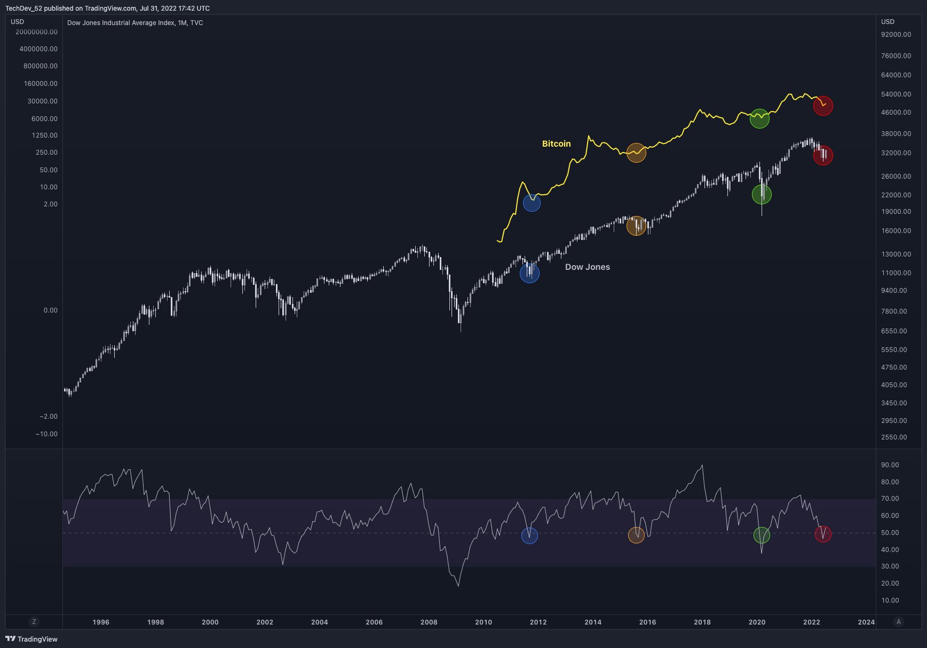927x648 pixels.
Task: Click the red circle on Dow Jones candles
Action: click(823, 156)
